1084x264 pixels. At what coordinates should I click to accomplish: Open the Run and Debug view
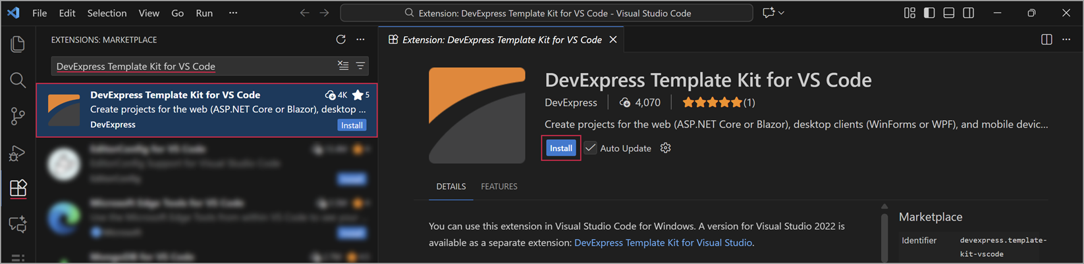point(18,152)
